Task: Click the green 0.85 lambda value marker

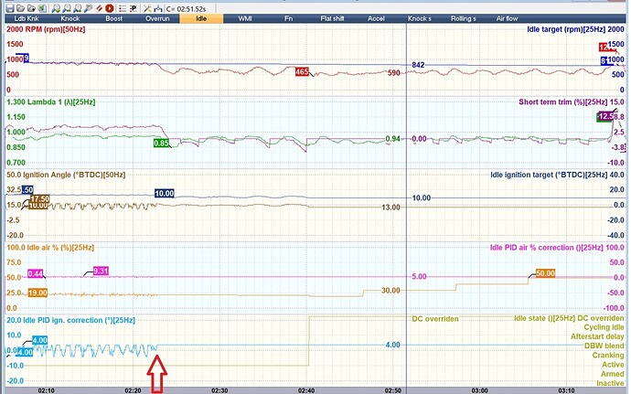Action: tap(161, 144)
